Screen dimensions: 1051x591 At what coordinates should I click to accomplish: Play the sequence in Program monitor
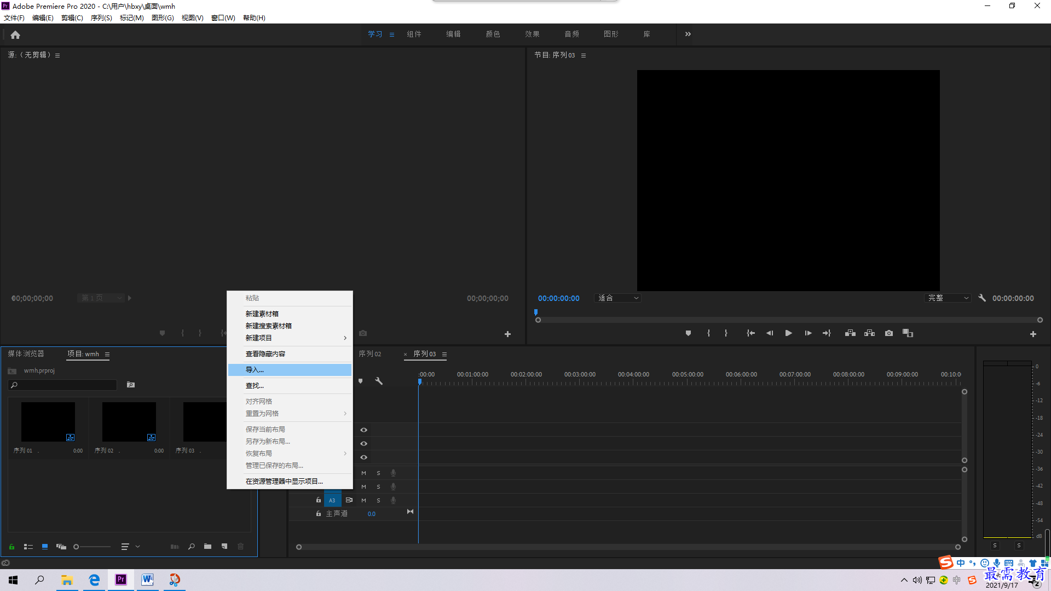point(788,333)
